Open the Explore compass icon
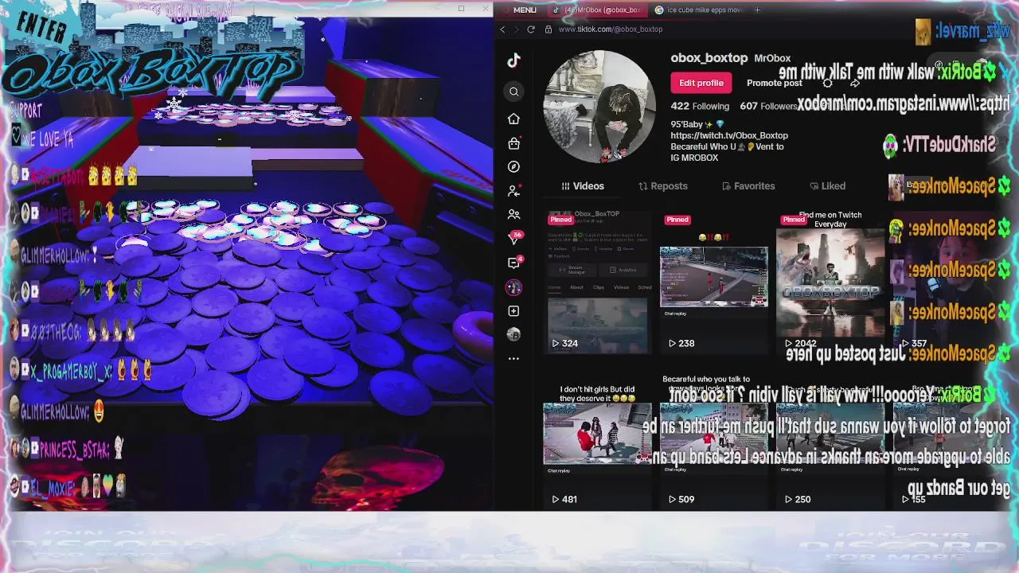This screenshot has height=573, width=1019. [x=513, y=166]
